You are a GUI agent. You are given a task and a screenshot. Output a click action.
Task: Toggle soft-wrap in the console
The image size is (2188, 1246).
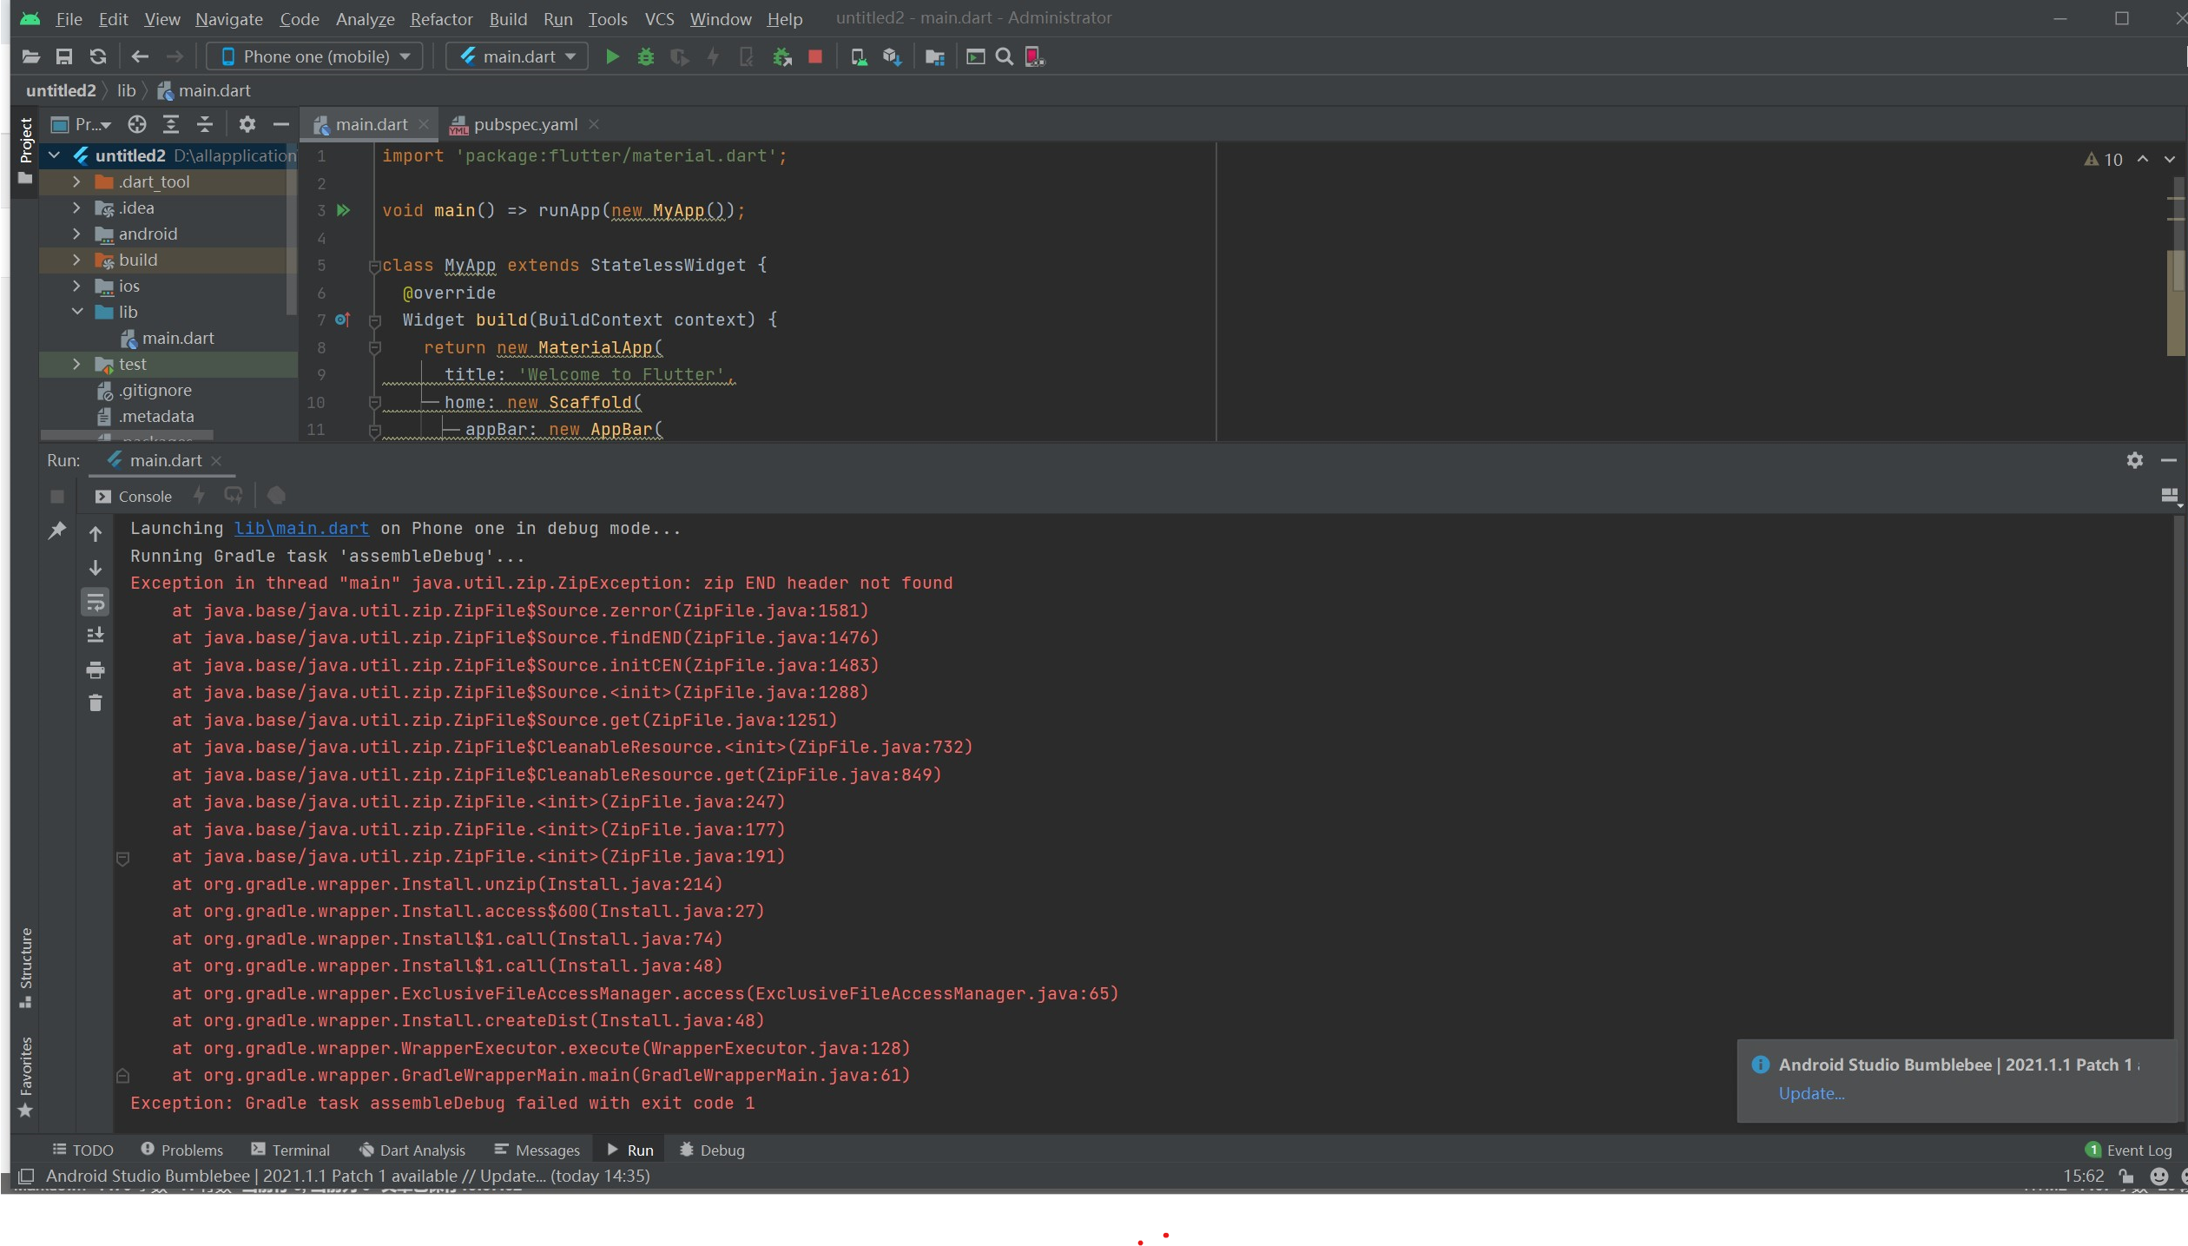96,602
